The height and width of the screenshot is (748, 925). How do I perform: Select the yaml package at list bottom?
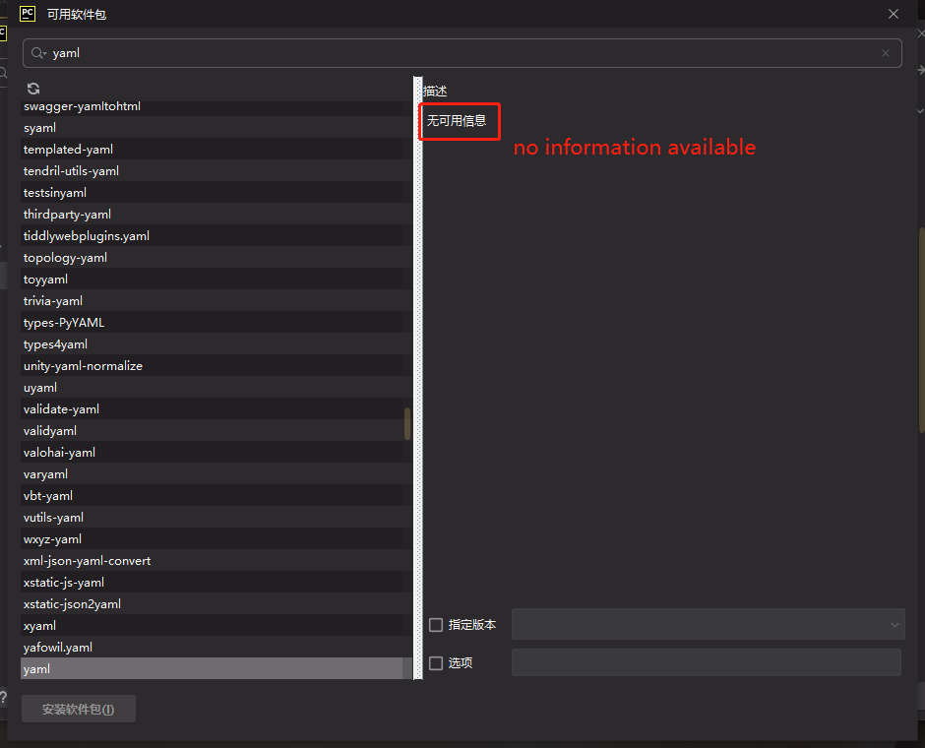pyautogui.click(x=36, y=668)
